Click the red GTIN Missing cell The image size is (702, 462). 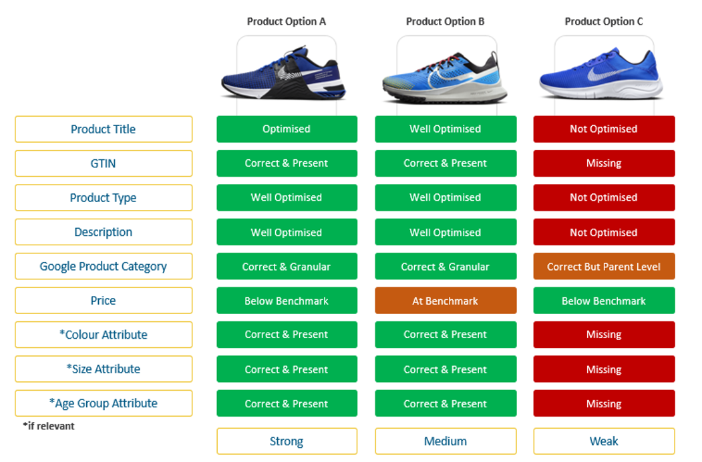point(604,163)
